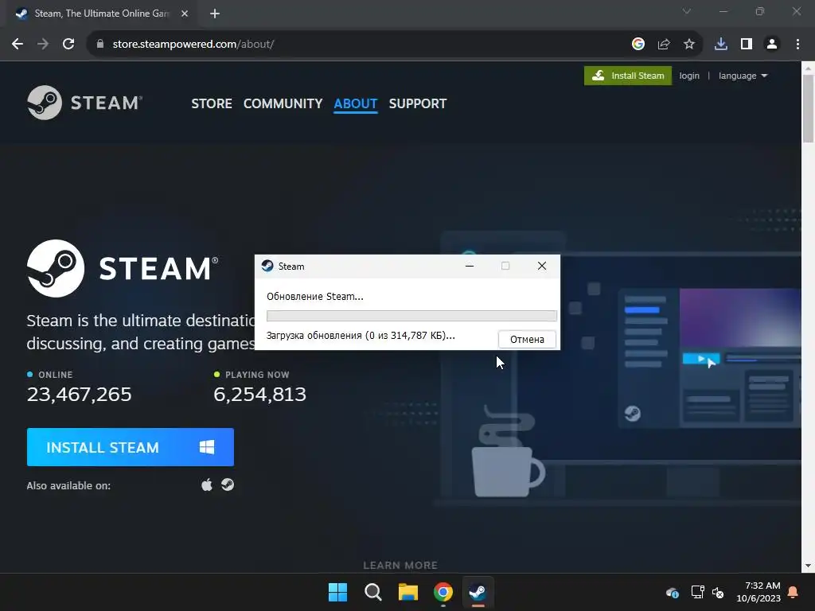Close the Steam browser tab

[185, 14]
